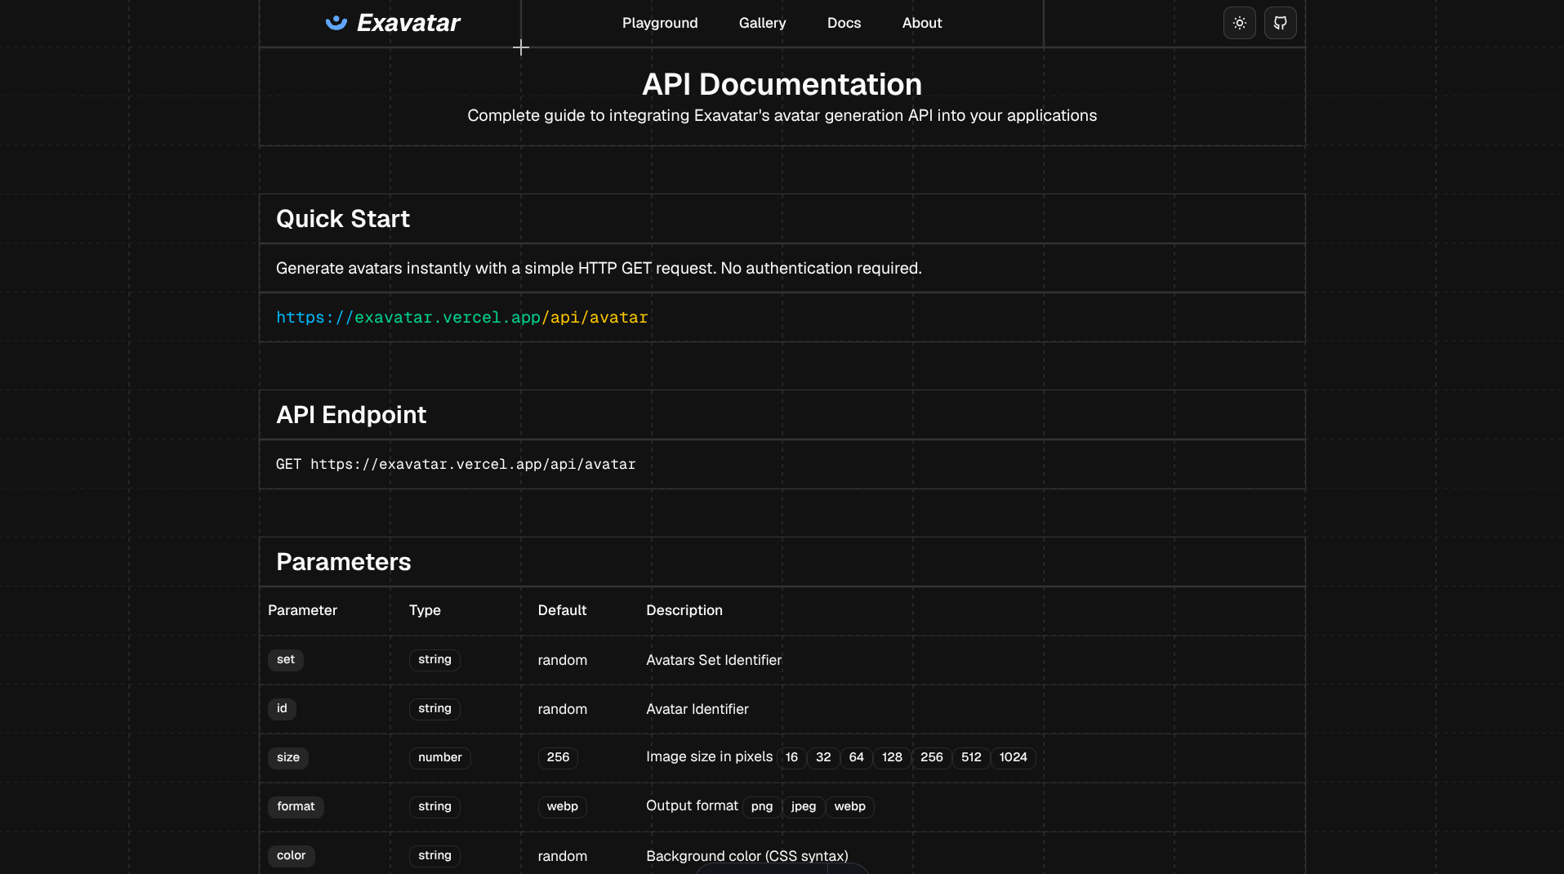
Task: Click the color parameter badge
Action: click(x=291, y=855)
